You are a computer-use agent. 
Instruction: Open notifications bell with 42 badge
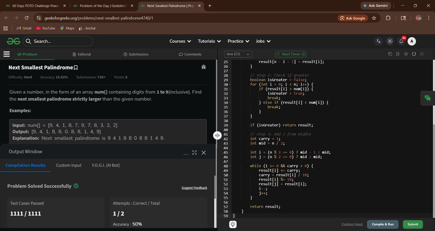401,41
